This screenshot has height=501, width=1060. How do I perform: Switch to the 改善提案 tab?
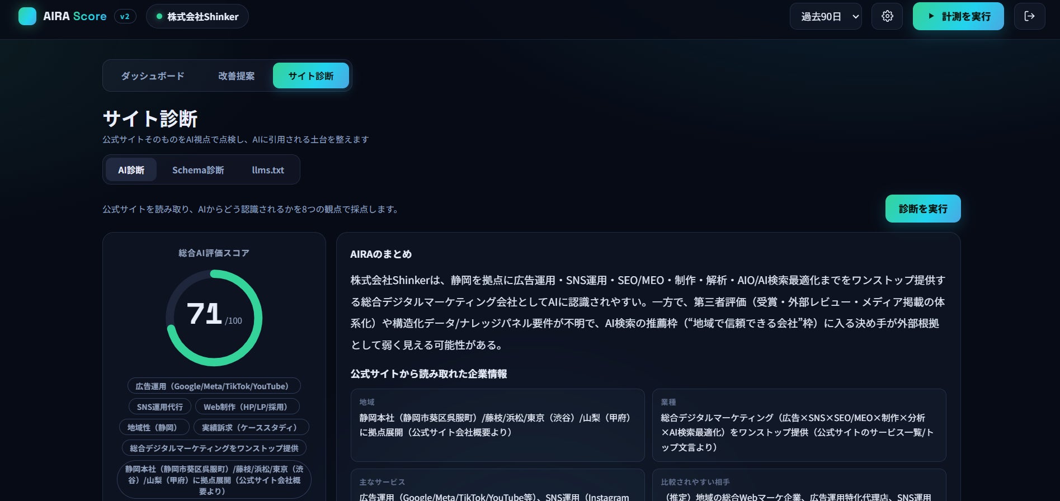[x=236, y=75]
